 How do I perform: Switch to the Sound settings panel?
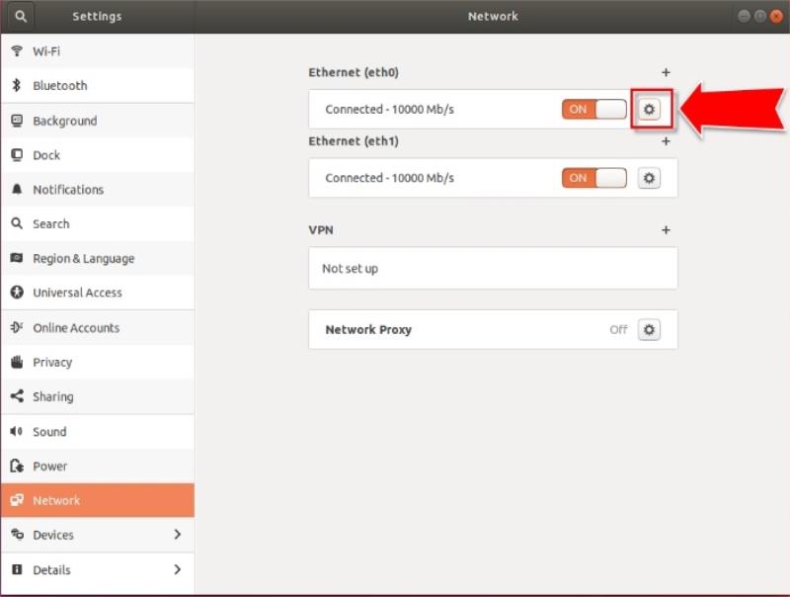[49, 432]
